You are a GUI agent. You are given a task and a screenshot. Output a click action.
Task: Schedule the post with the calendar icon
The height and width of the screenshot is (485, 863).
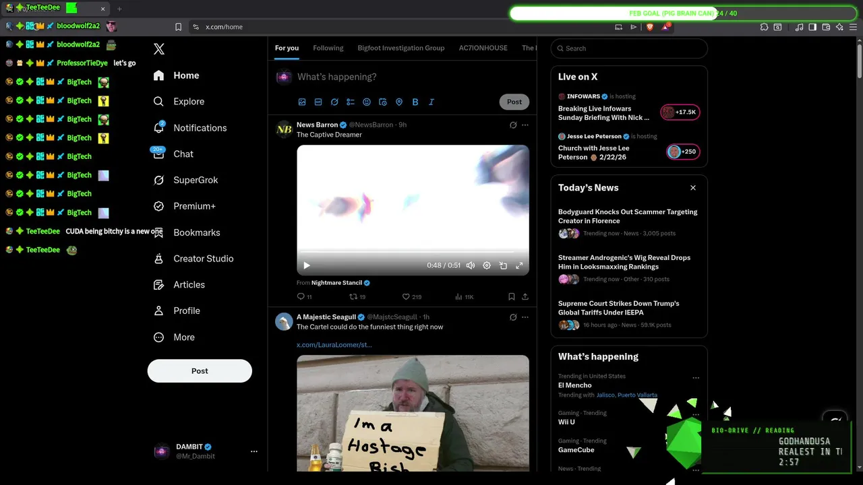(383, 102)
